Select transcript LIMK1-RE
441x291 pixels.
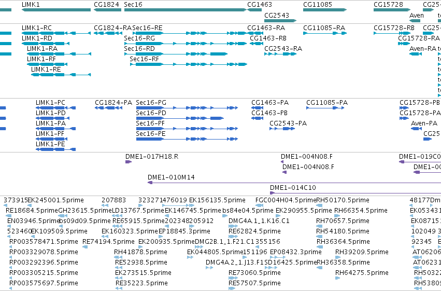click(46, 70)
